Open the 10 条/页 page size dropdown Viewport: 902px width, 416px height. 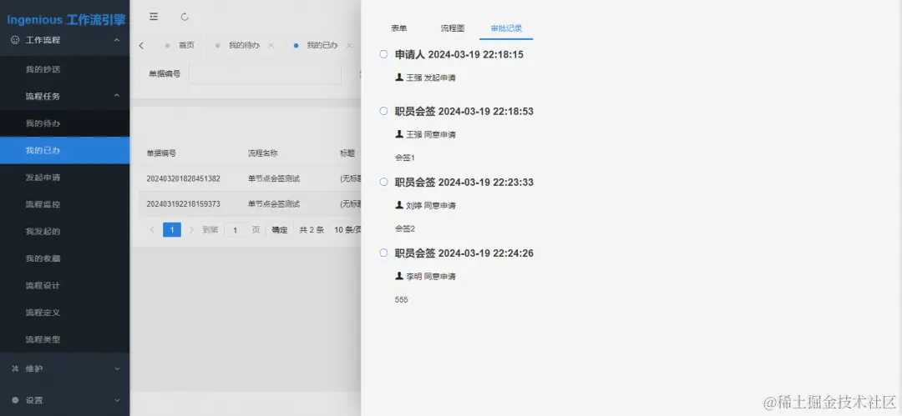tap(347, 230)
